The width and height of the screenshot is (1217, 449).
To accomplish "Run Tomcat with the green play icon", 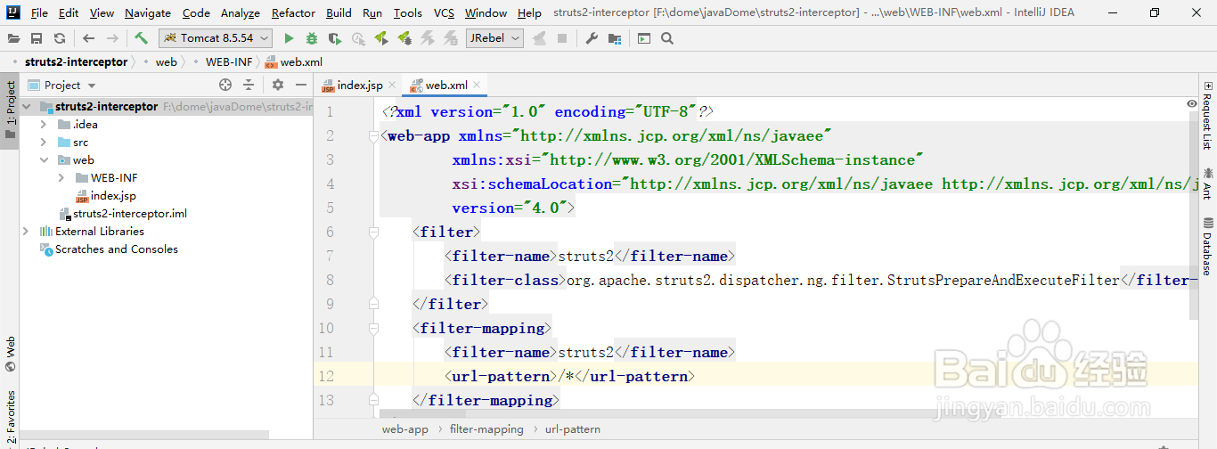I will 289,38.
